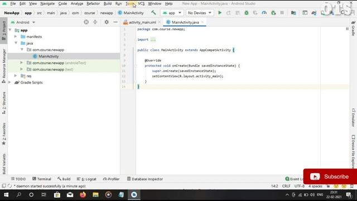357x201 pixels.
Task: Click the NewApp breadcrumb in navigation bar
Action: click(x=12, y=13)
